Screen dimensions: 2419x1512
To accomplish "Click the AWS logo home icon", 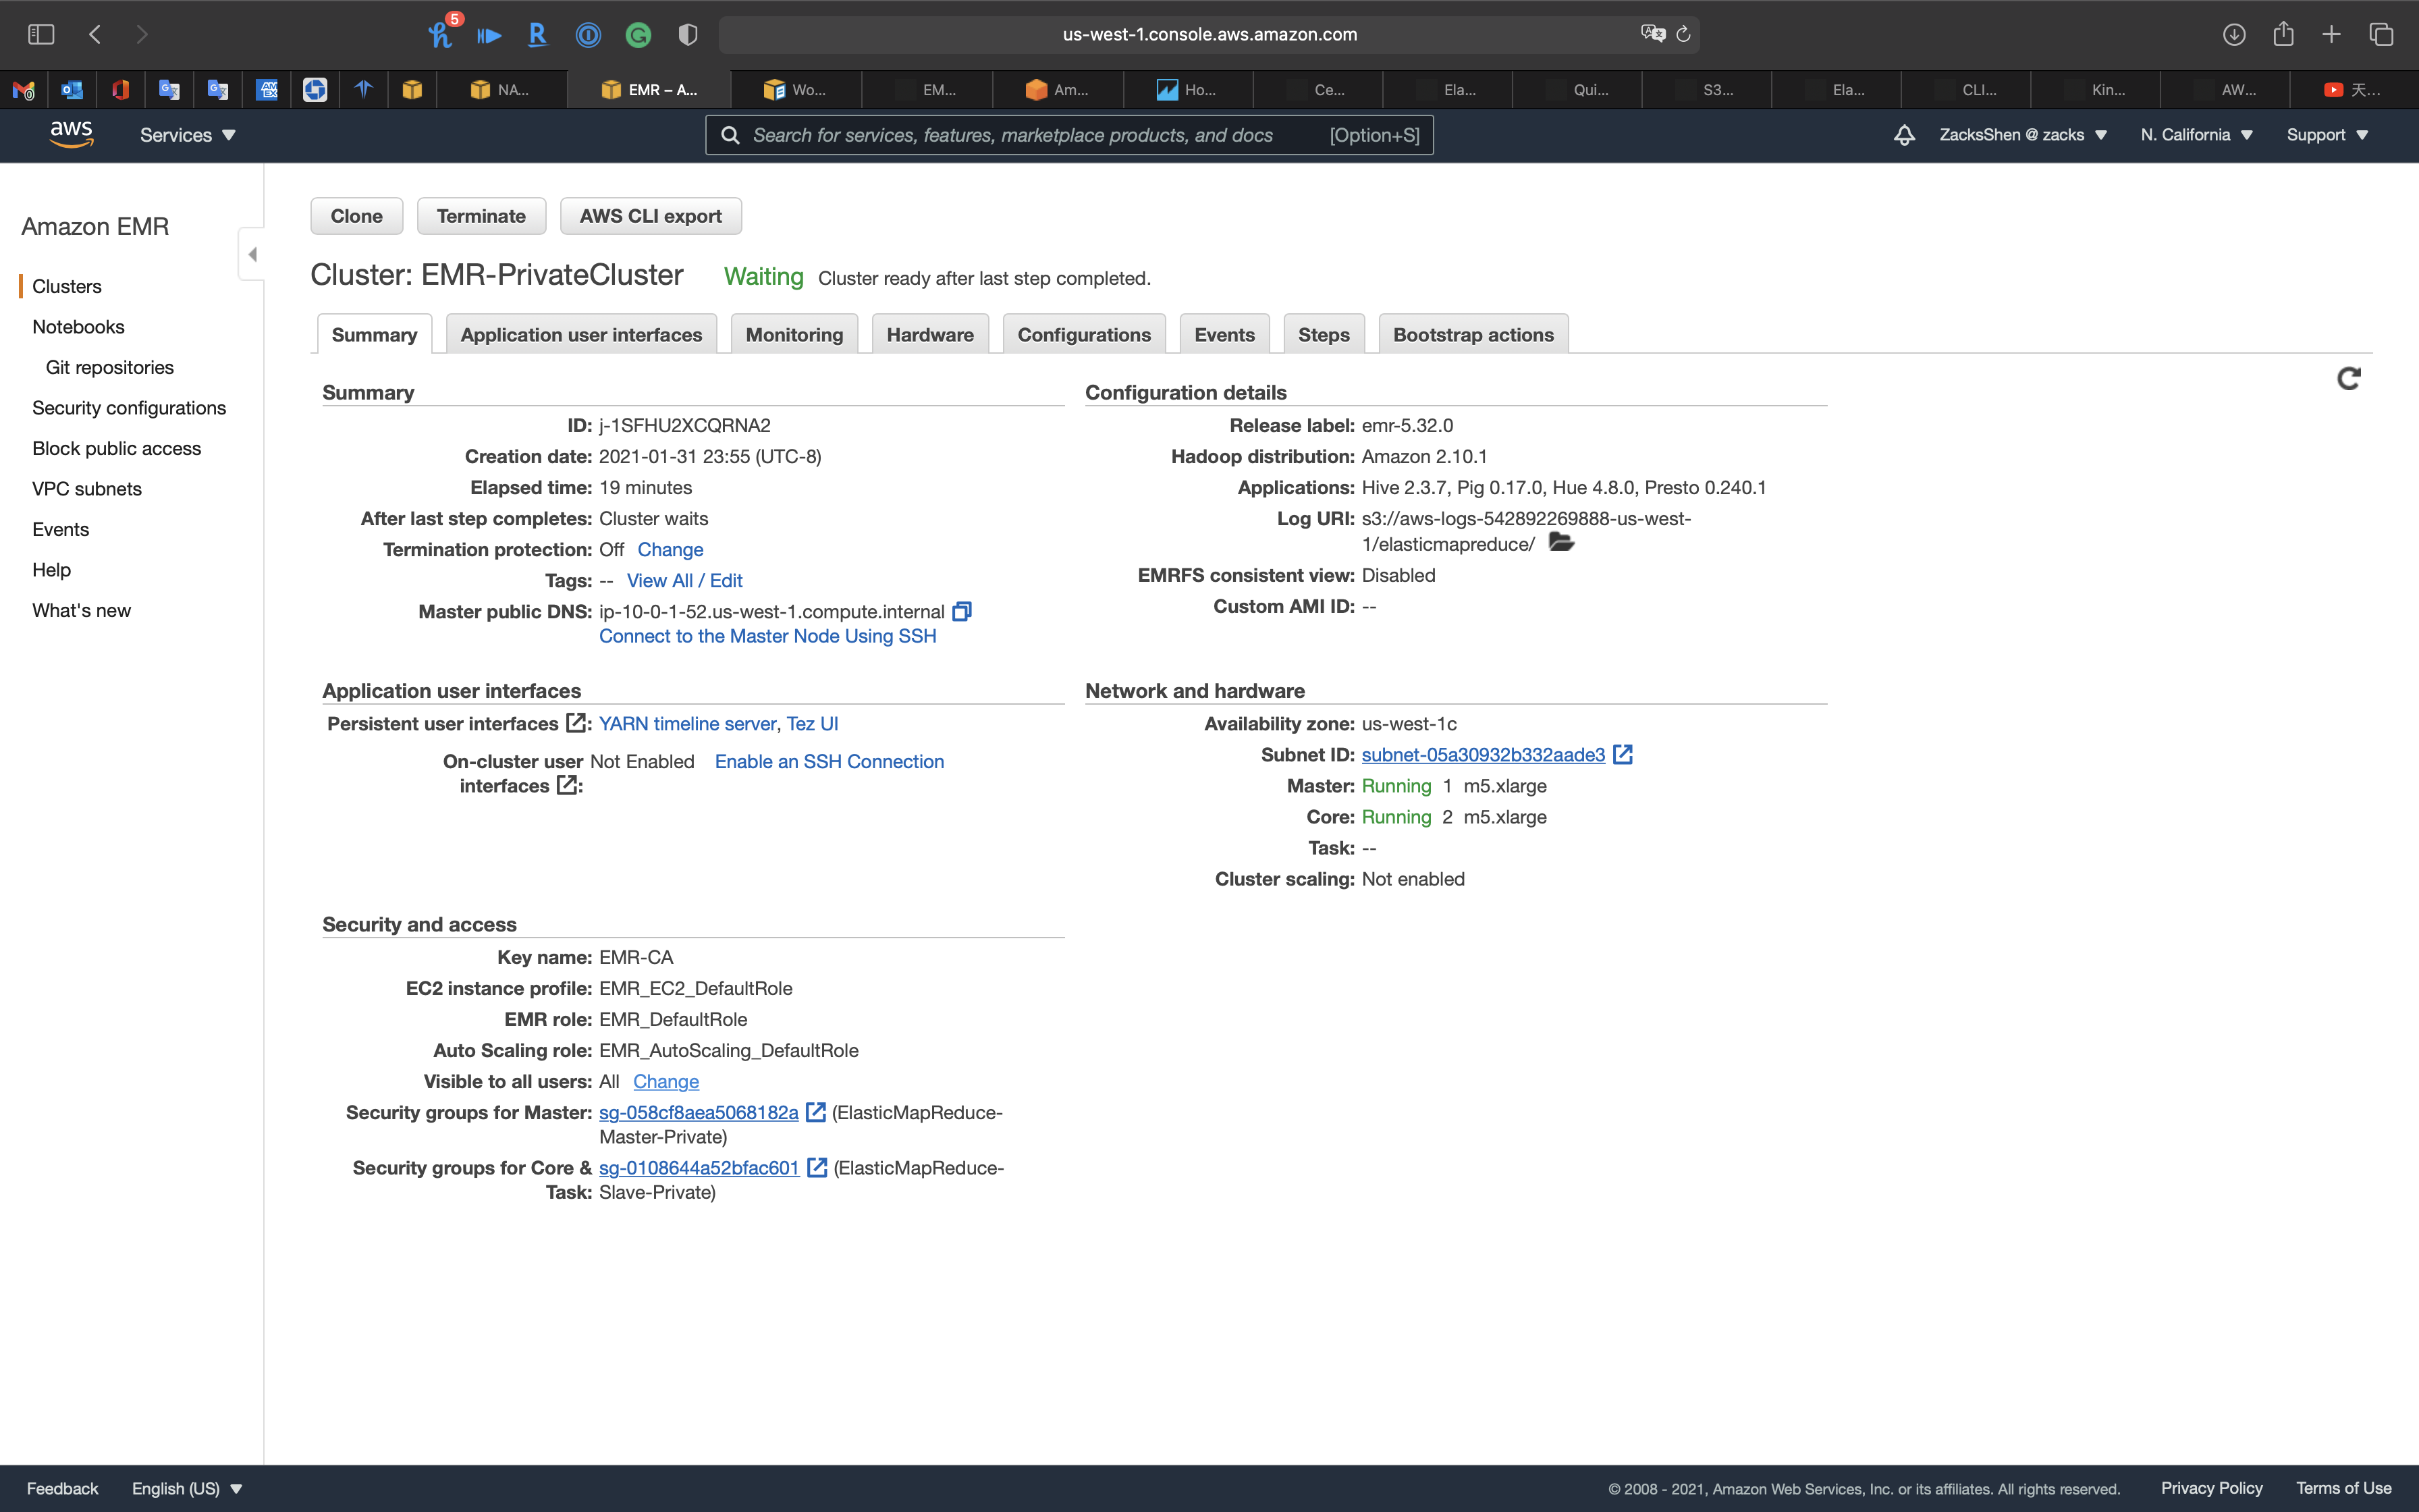I will tap(71, 134).
